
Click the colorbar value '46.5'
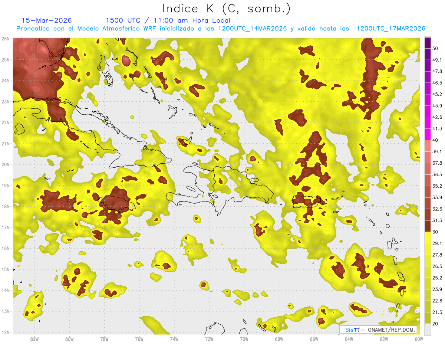437,83
